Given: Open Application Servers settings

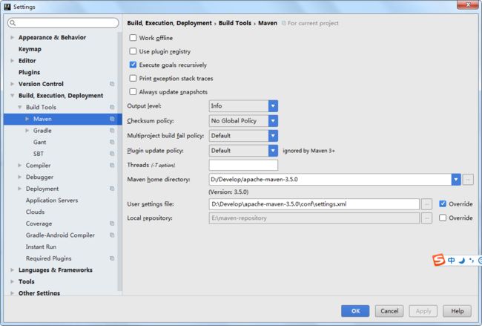Looking at the screenshot, I should point(52,201).
